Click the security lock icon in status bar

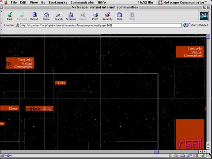pyautogui.click(x=3, y=155)
